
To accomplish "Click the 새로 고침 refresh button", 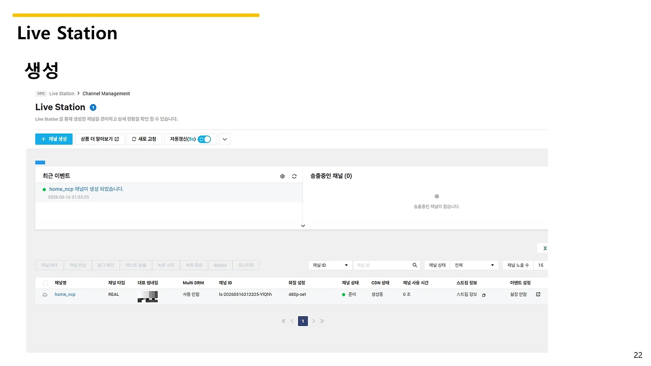I will 144,139.
